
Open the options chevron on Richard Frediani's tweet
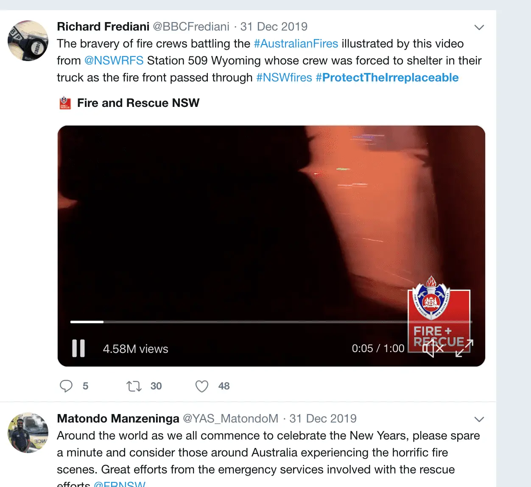coord(479,27)
